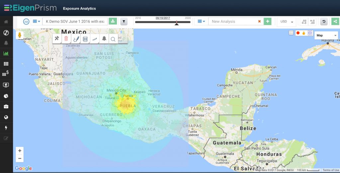
Task: Zoom in the map with plus
Action: click(20, 151)
